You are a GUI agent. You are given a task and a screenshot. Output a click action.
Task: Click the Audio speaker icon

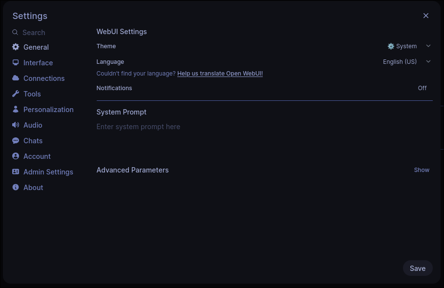16,125
